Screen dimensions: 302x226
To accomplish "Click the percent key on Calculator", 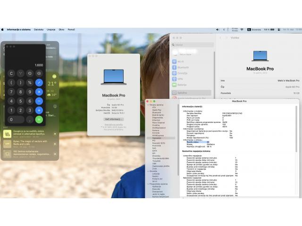I will (x=30, y=83).
